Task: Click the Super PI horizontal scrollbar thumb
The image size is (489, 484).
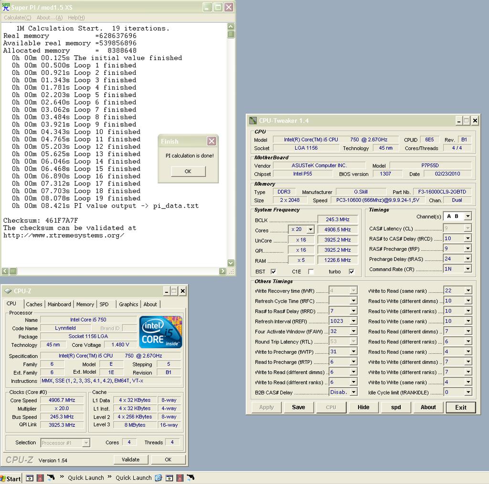Action: point(13,271)
